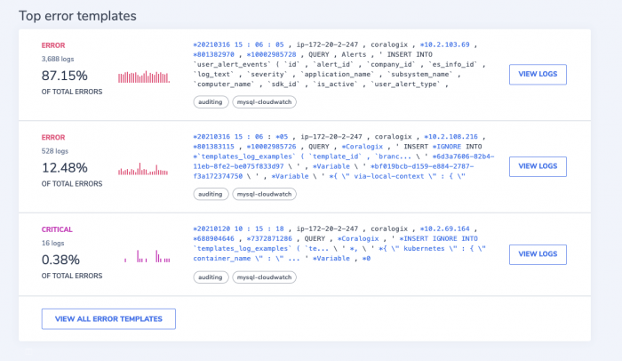Choose mysql-cloudwatch tag in the CRITICAL template

click(x=264, y=277)
